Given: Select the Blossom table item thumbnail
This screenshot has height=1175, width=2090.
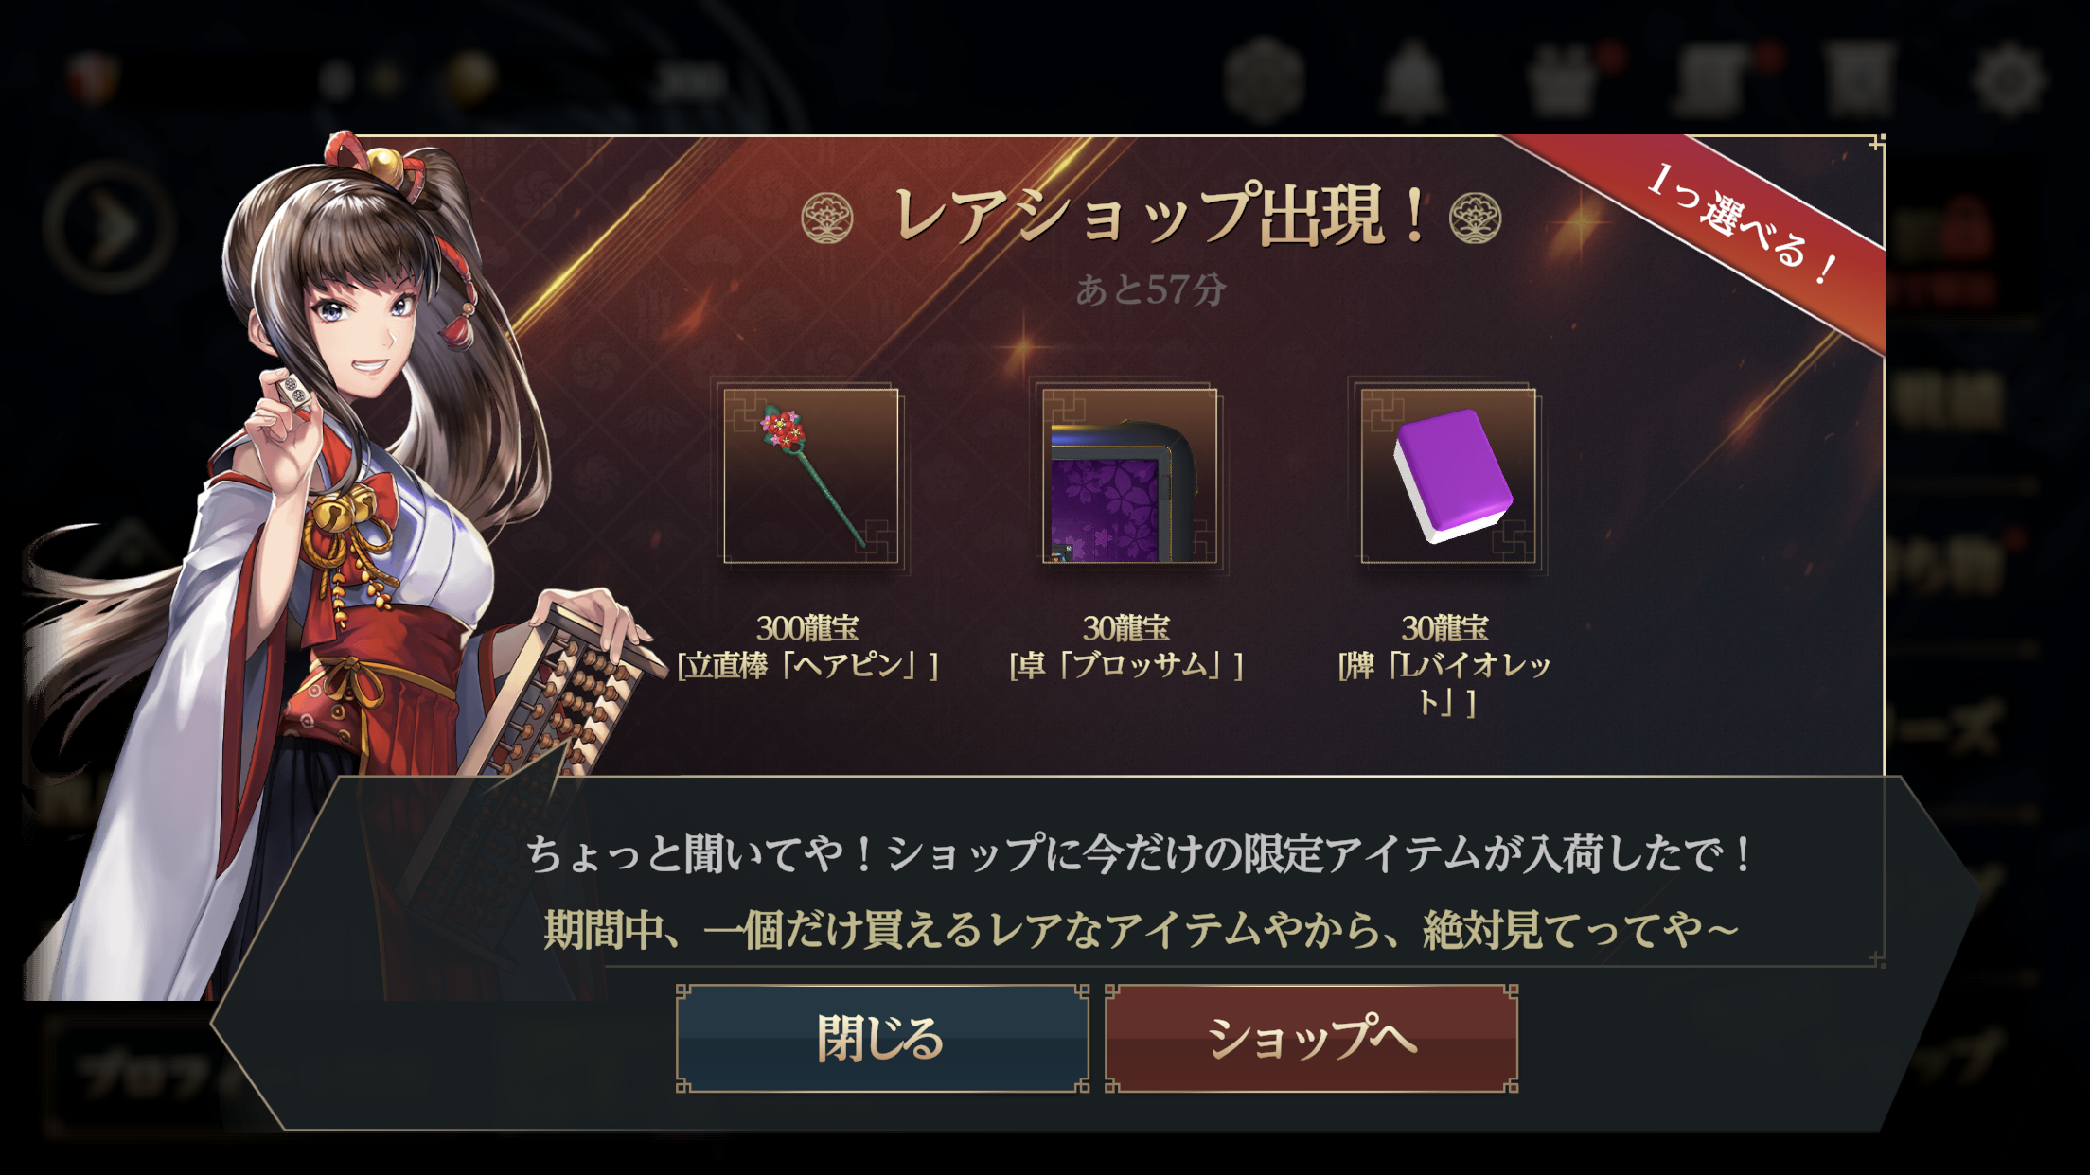Looking at the screenshot, I should point(1130,476).
